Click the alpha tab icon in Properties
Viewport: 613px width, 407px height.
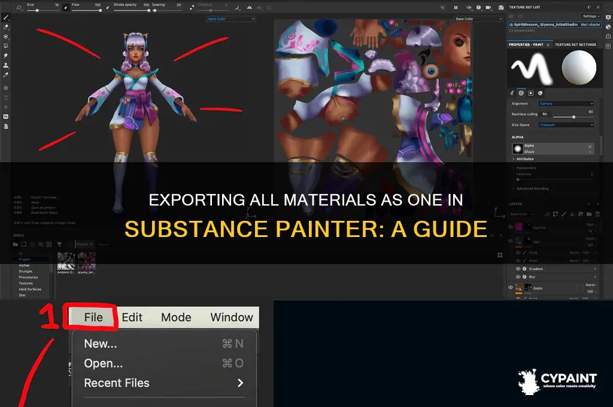tap(521, 93)
